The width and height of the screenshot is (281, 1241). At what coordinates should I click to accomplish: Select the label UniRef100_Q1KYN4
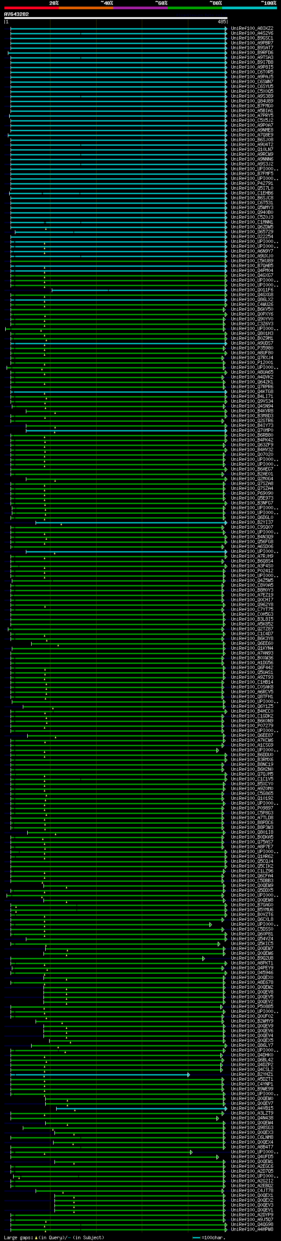252,648
